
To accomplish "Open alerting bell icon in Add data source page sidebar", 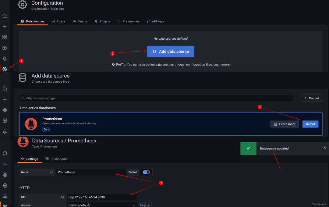I will (5, 131).
